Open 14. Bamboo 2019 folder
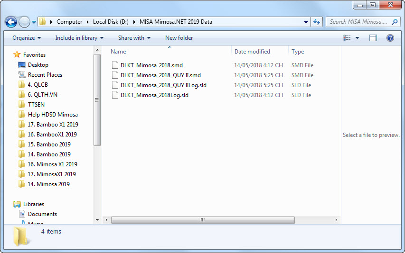 49,154
